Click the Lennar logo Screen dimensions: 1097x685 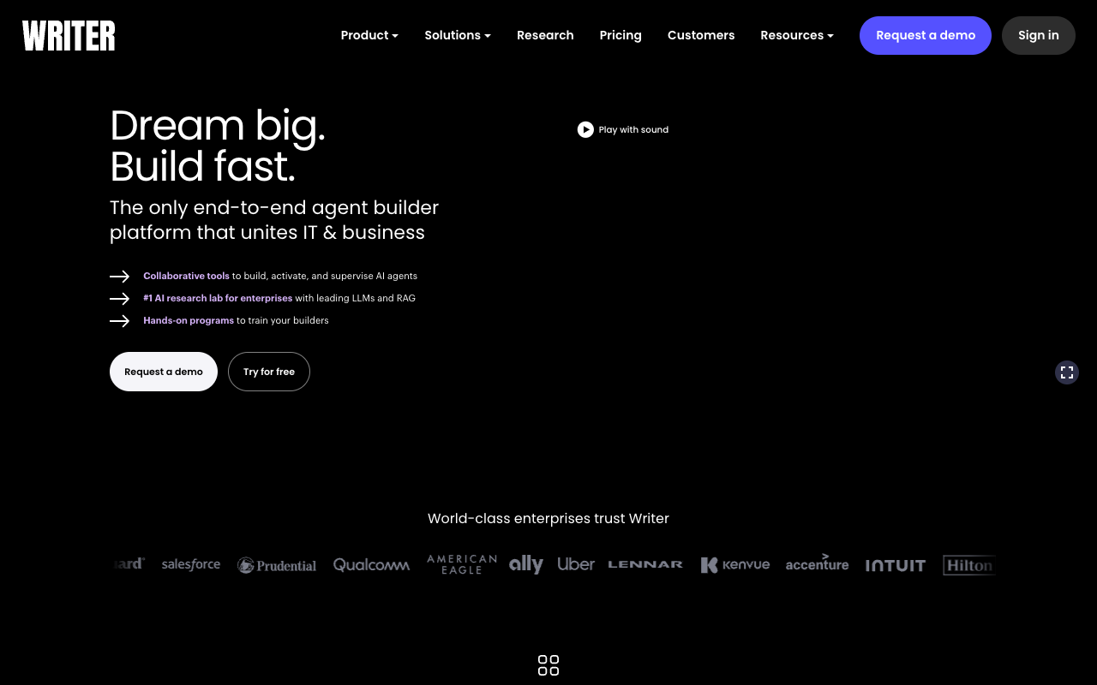645,564
